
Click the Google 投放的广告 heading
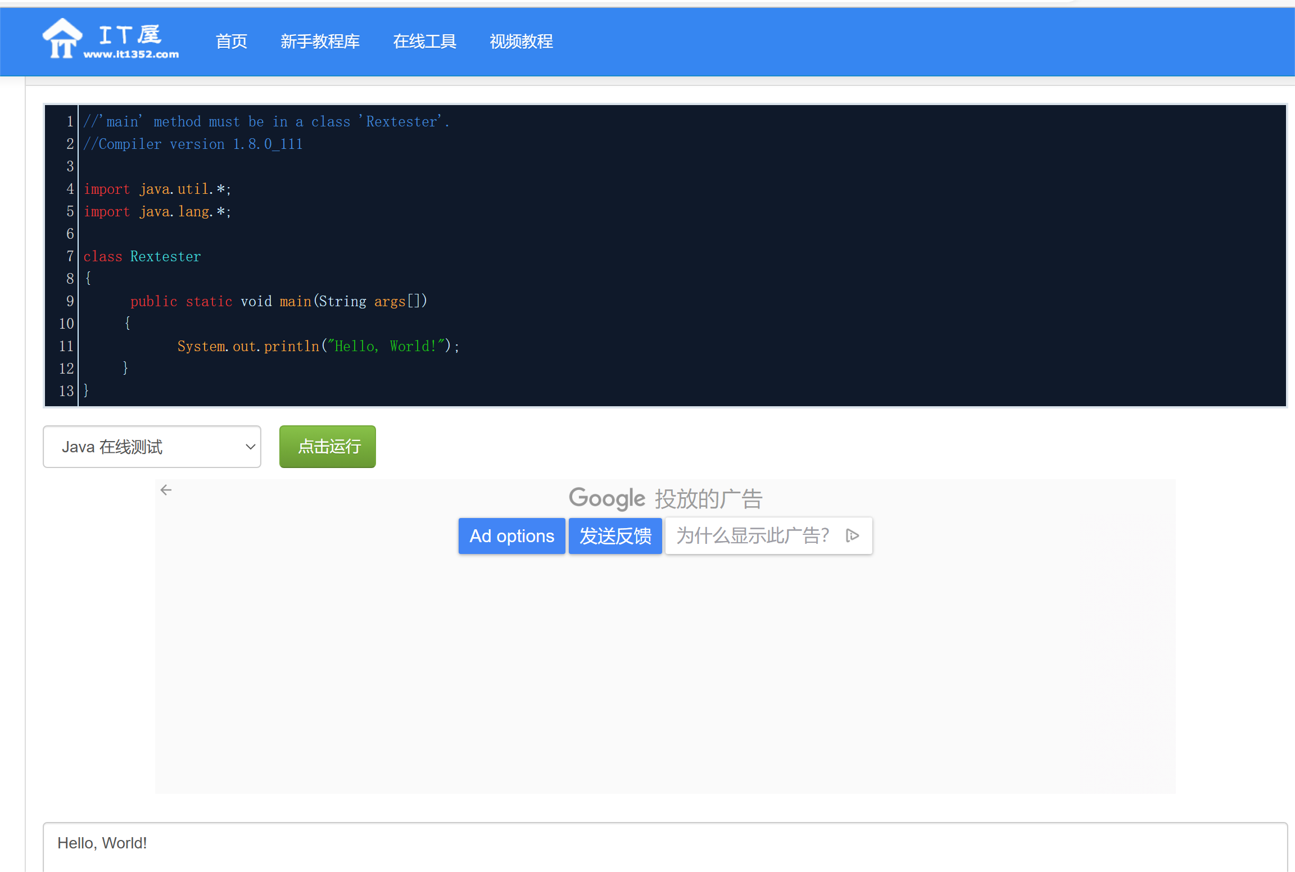[x=665, y=498]
